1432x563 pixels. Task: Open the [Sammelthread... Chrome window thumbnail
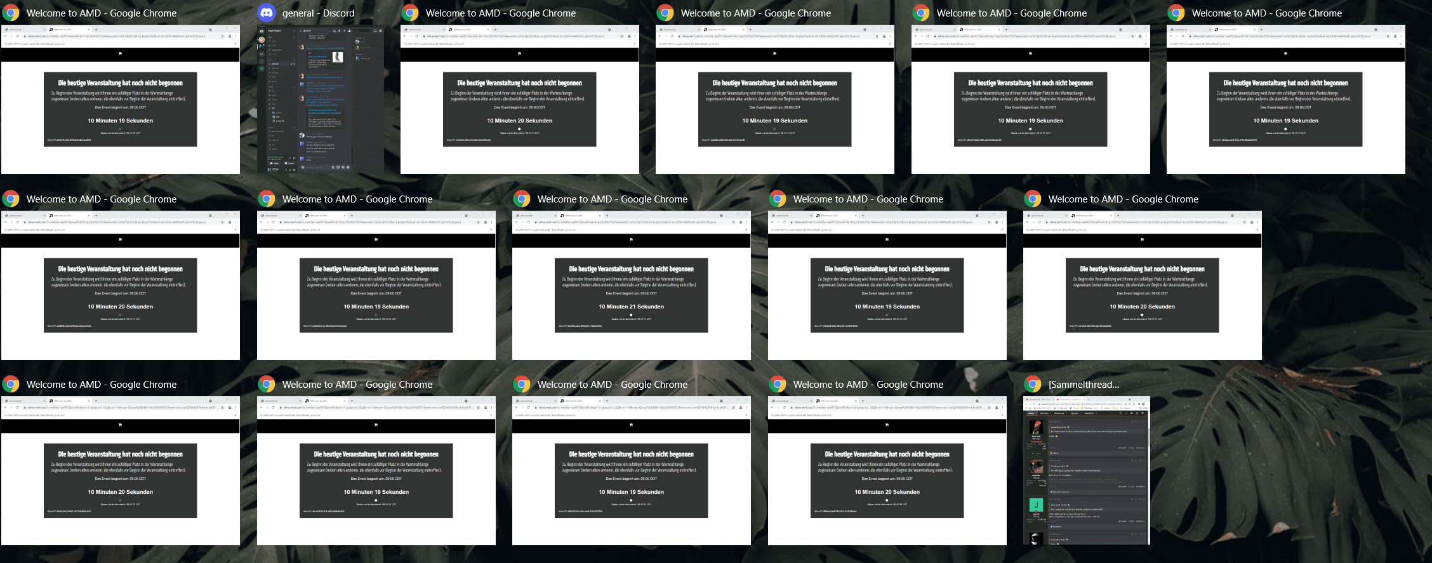1087,470
